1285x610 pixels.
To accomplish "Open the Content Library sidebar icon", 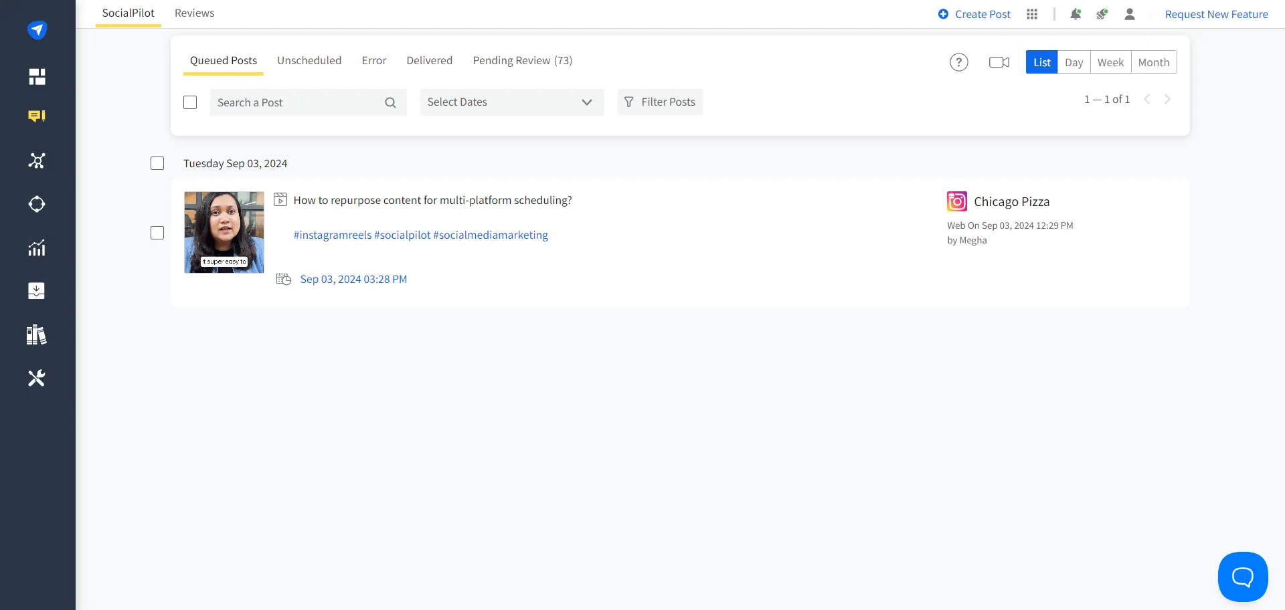I will tap(37, 334).
